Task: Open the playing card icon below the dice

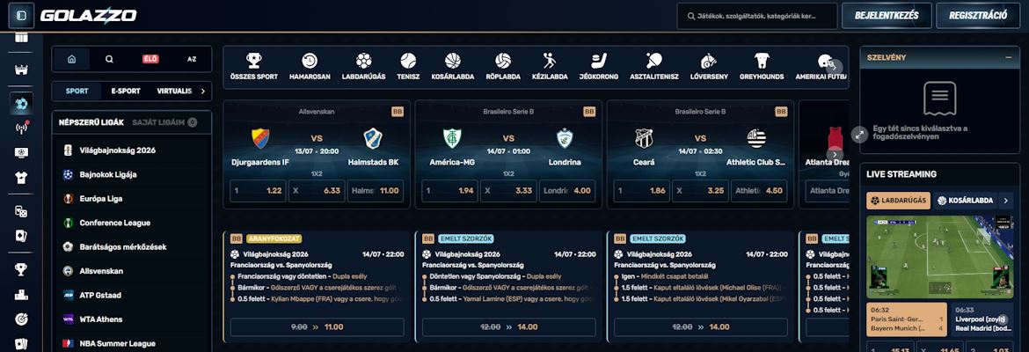Action: tap(21, 236)
